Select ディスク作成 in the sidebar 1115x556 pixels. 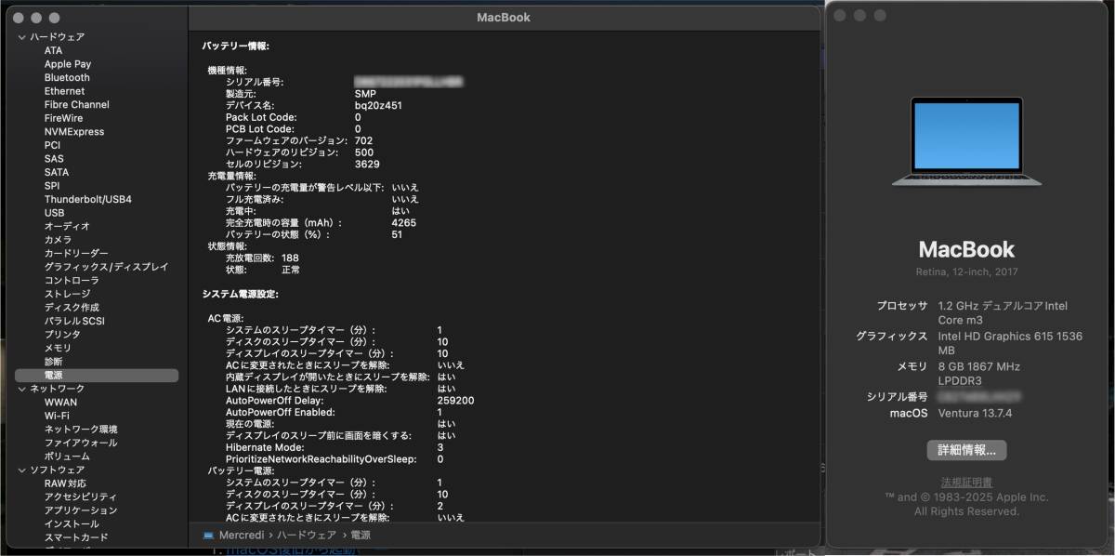(72, 307)
